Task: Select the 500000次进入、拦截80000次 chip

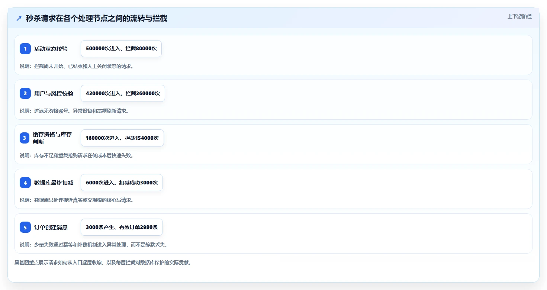Action: 121,49
